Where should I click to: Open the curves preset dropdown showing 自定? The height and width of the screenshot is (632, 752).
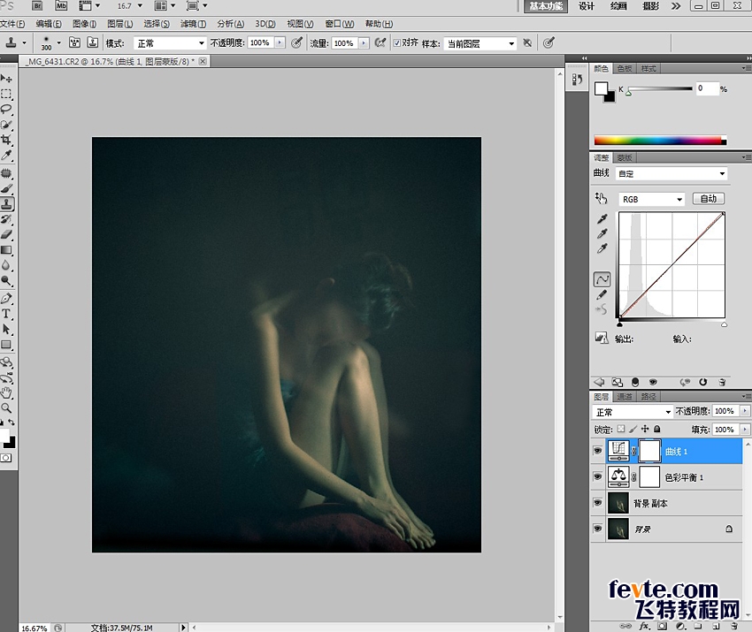pos(671,173)
